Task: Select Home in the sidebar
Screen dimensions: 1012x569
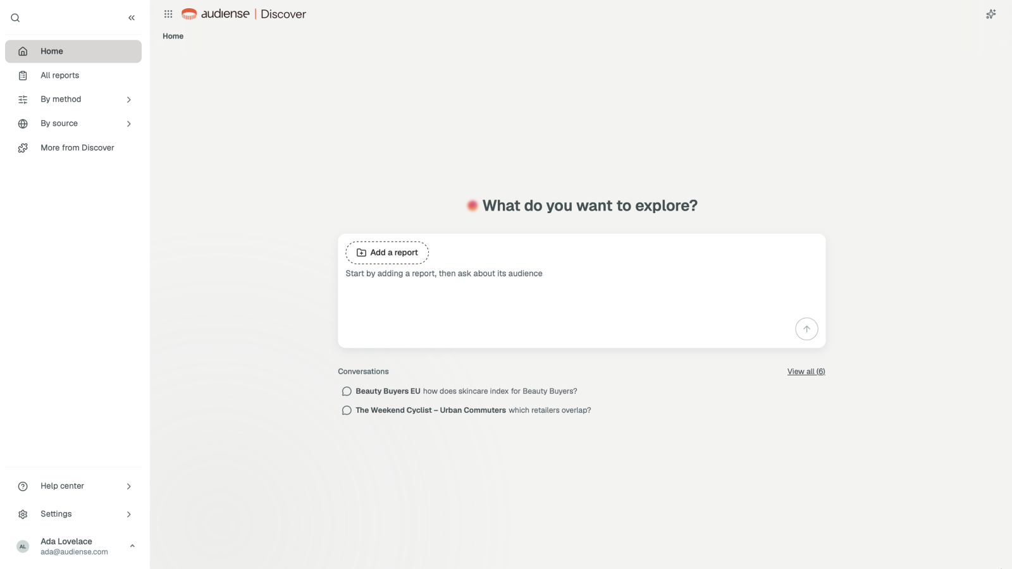Action: [x=73, y=51]
